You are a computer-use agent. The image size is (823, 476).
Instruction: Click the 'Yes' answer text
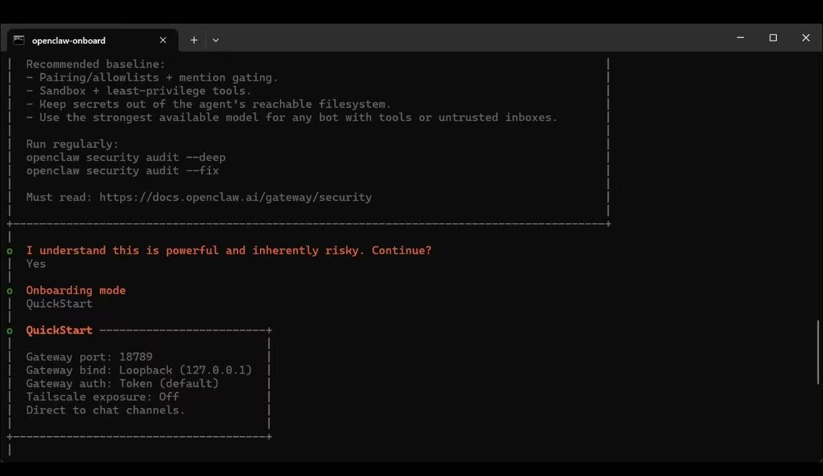pyautogui.click(x=36, y=264)
